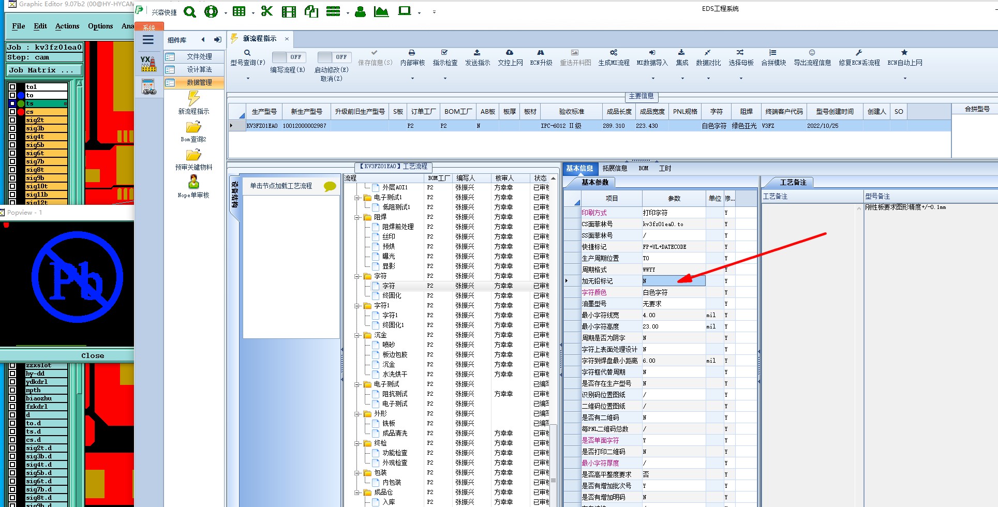Select 文件处理 sidebar category
Viewport: 998px width, 507px height.
click(x=195, y=56)
